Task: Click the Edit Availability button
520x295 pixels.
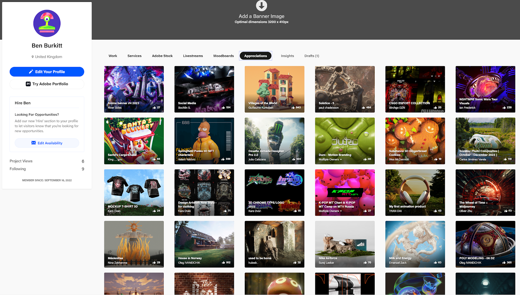Action: point(47,143)
